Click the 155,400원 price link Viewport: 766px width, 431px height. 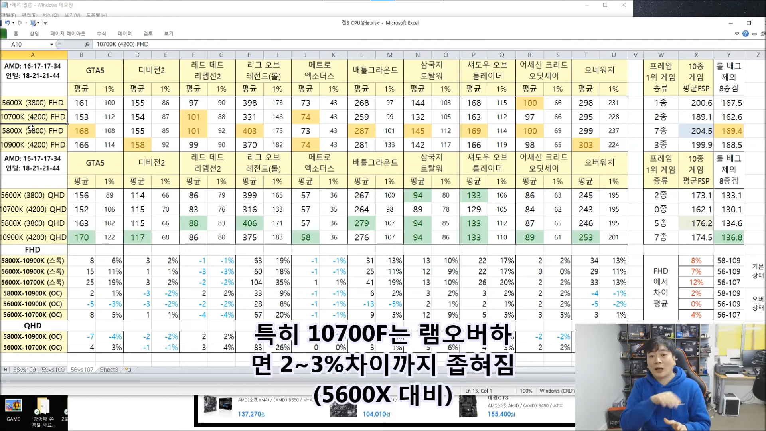pyautogui.click(x=501, y=414)
